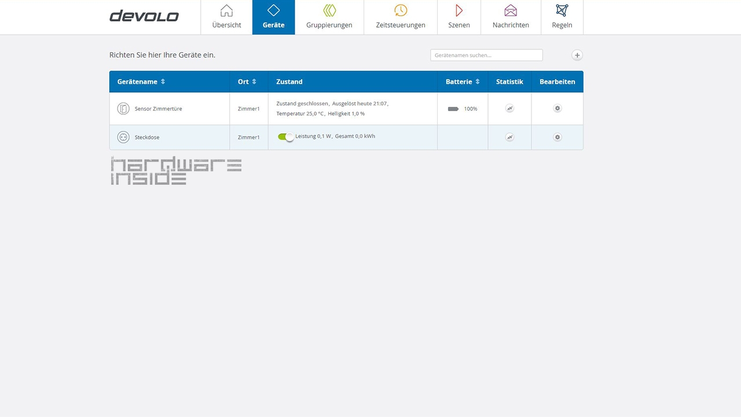
Task: Open statistics for Sensor Zimmertüre
Action: click(509, 108)
